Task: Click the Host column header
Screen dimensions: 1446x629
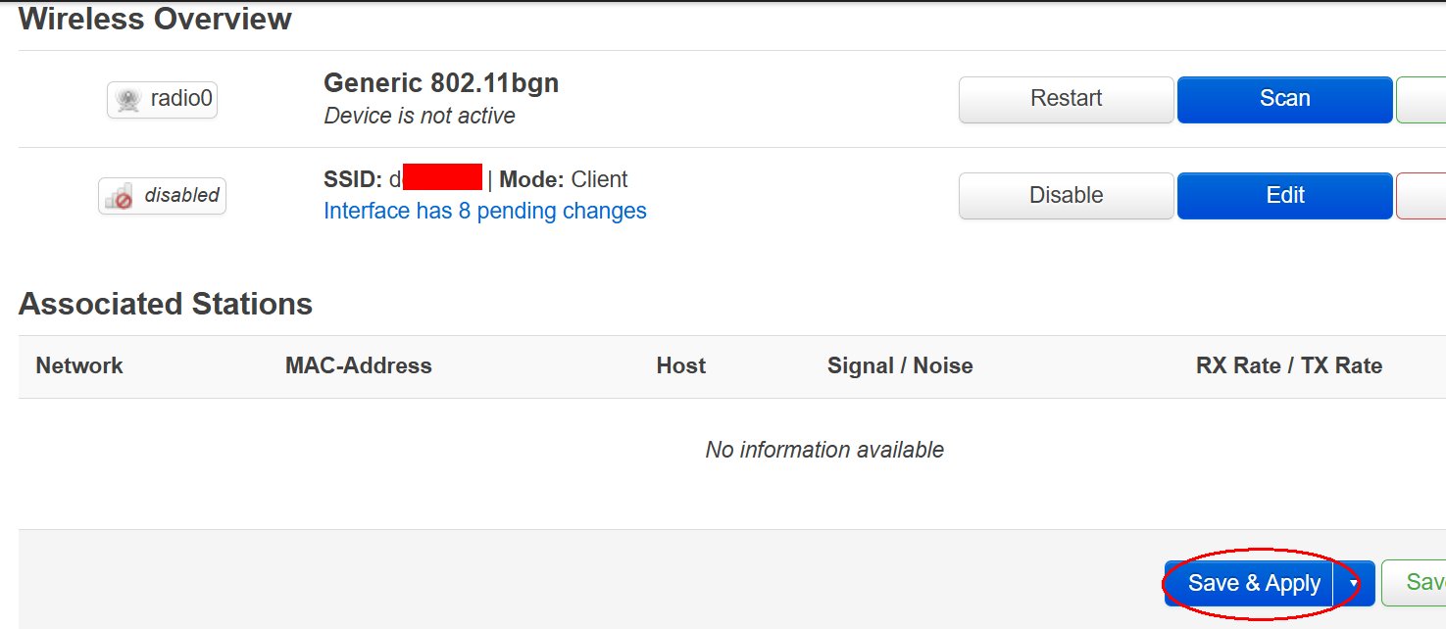Action: (x=681, y=366)
